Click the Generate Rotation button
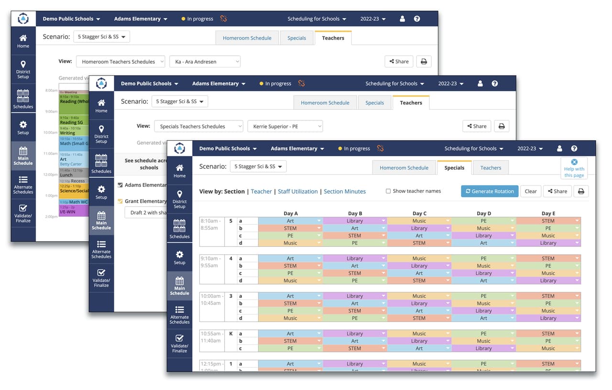This screenshot has height=390, width=612. [489, 191]
